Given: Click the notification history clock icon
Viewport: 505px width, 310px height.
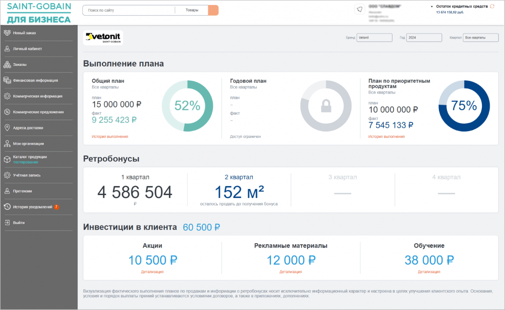Looking at the screenshot, I should pyautogui.click(x=7, y=207).
